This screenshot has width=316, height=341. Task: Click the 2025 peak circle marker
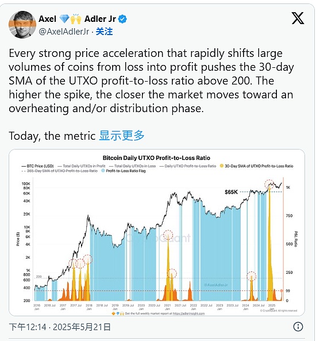(x=269, y=184)
